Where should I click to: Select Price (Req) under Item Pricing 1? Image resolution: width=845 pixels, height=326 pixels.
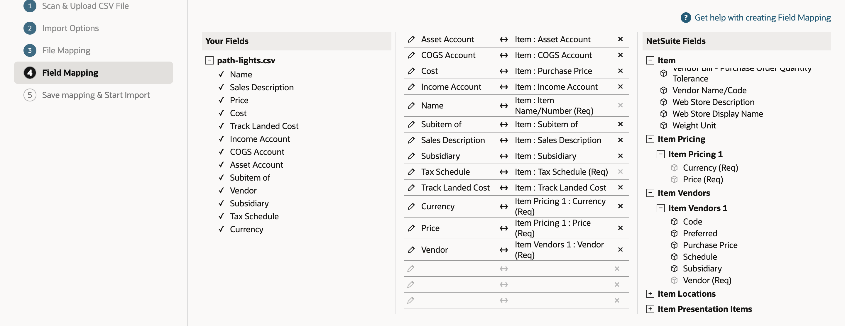click(703, 179)
